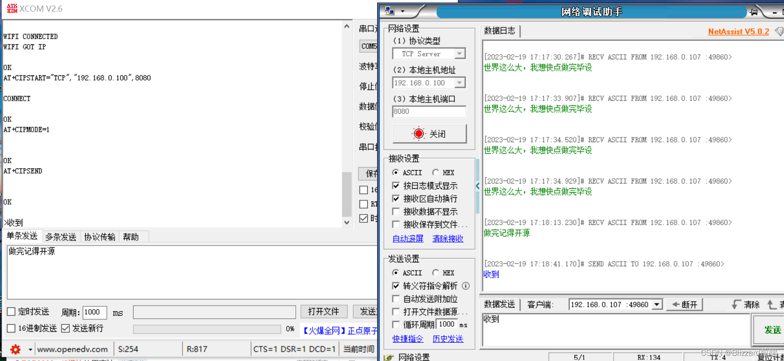
Task: Open dropdown arrow beside XCOM gear icon
Action: pos(30,349)
